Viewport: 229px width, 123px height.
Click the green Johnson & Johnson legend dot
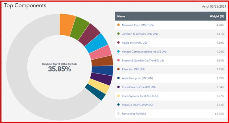click(x=118, y=34)
